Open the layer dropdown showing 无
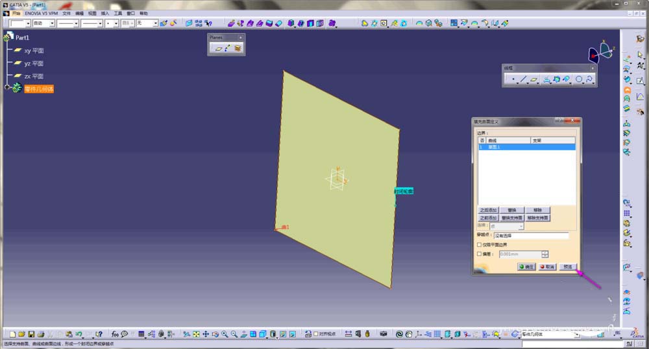Viewport: 649px width, 349px height. 156,23
